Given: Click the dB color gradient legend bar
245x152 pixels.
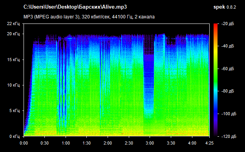Looking at the screenshot, I should coord(216,80).
